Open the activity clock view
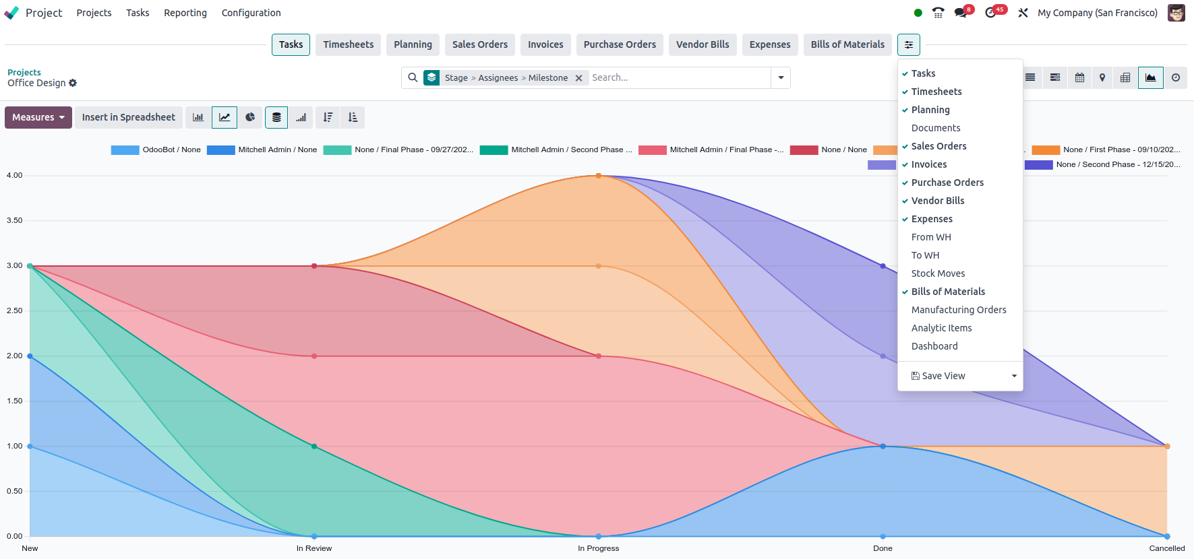The image size is (1194, 559). coord(1176,78)
